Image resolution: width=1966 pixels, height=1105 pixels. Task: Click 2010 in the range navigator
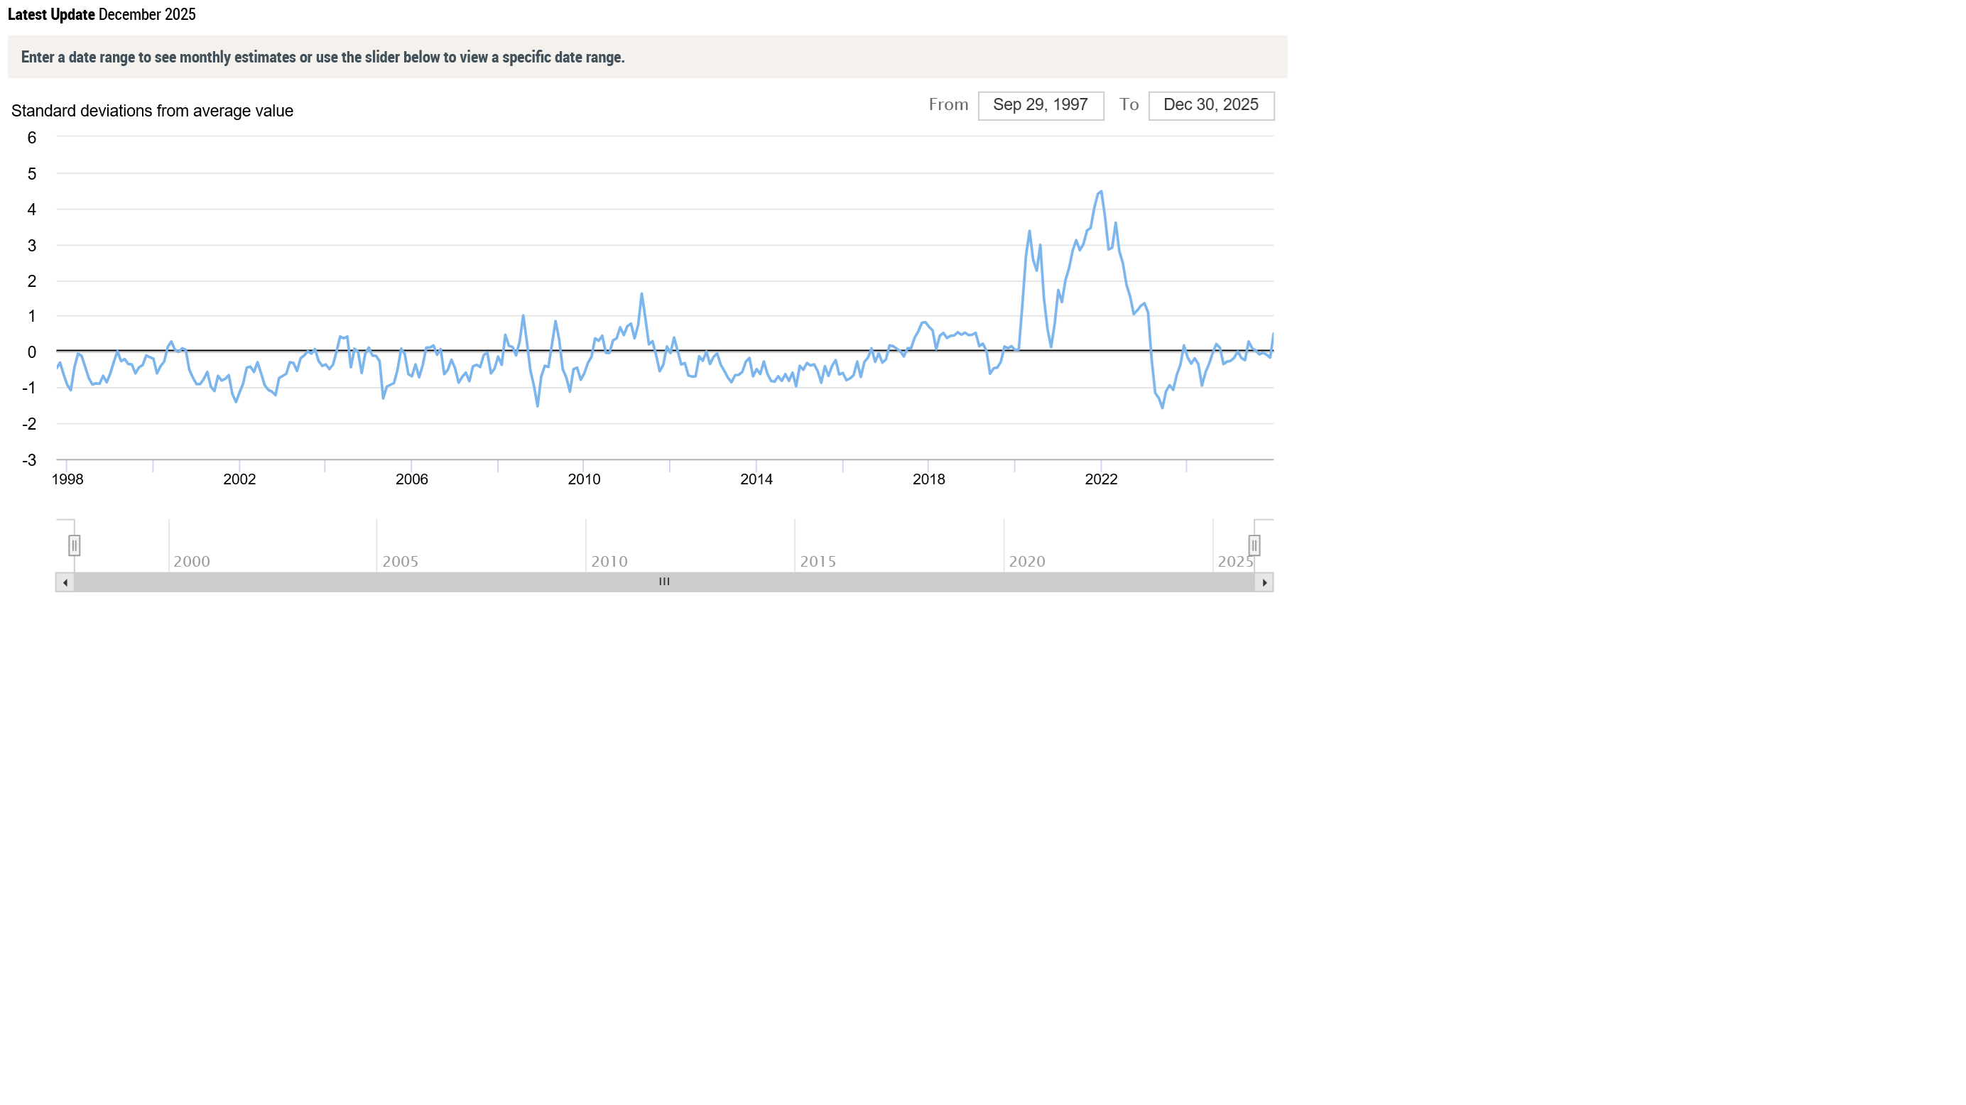pos(609,562)
